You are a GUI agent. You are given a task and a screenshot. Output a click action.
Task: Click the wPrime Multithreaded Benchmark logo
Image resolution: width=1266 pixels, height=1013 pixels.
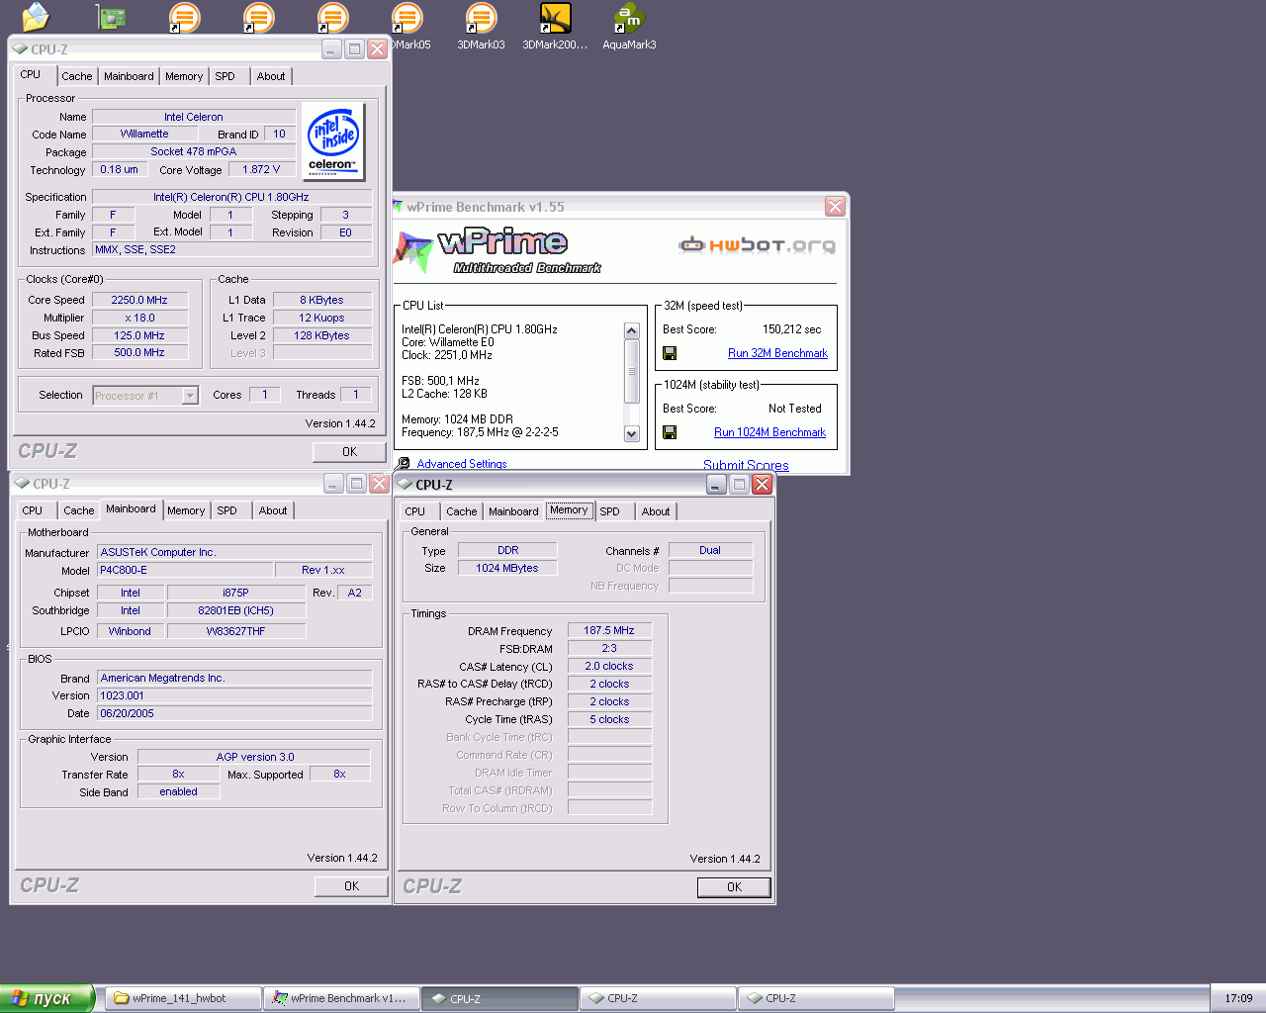tap(497, 250)
